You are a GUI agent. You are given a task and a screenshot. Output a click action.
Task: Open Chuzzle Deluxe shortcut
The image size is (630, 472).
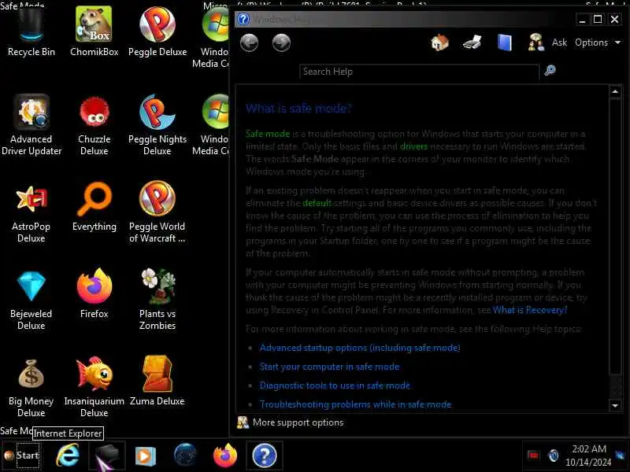(x=94, y=125)
